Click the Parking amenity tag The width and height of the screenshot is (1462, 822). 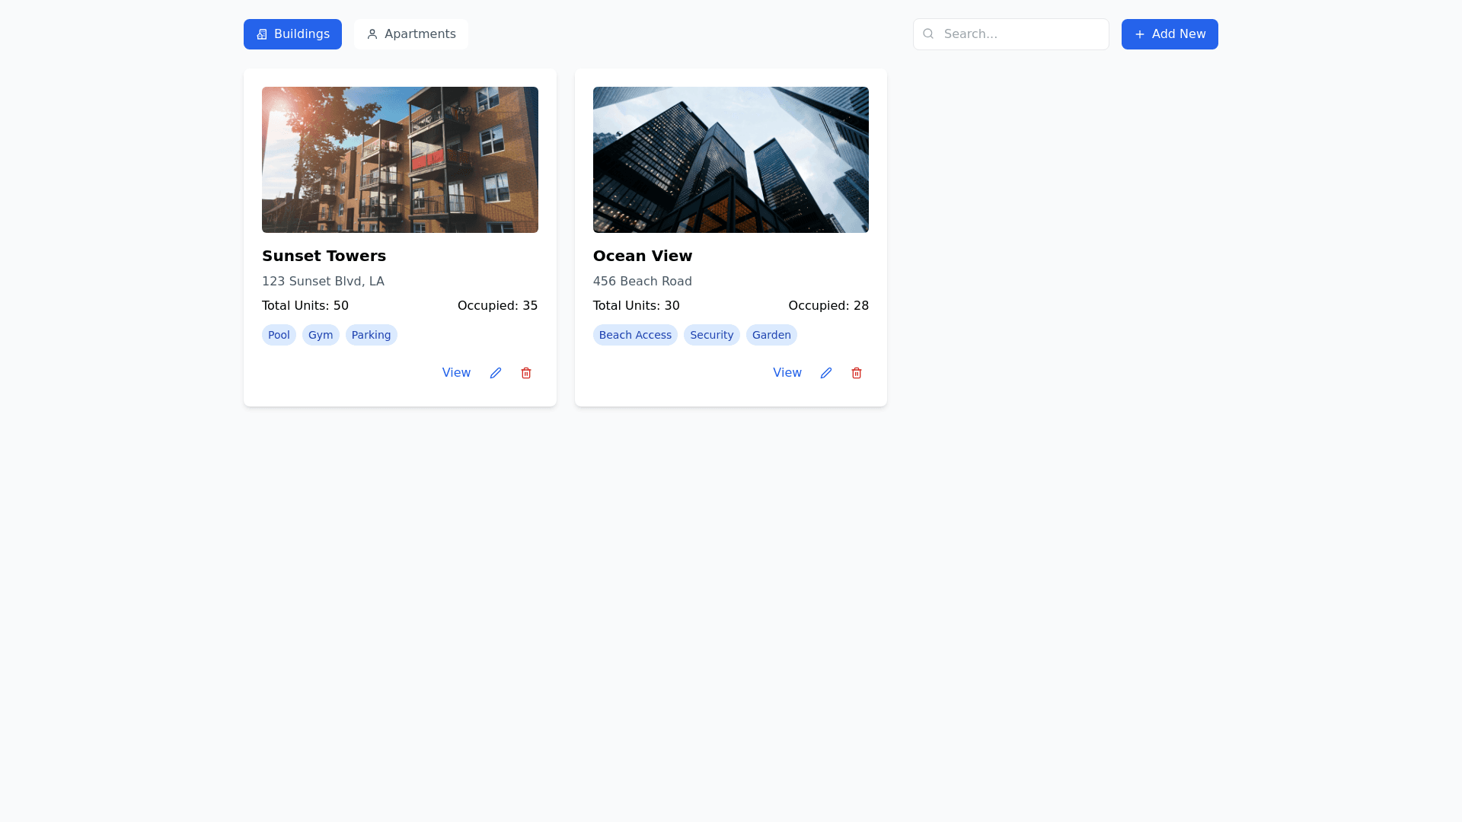[371, 335]
